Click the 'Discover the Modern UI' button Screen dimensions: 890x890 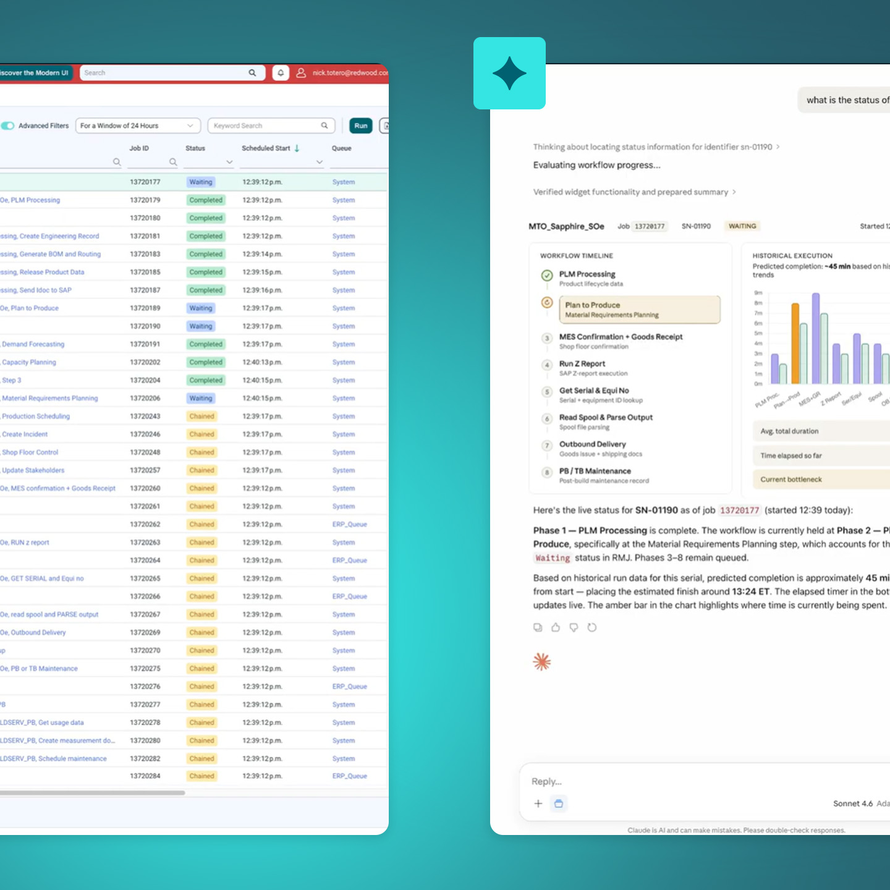coord(36,73)
